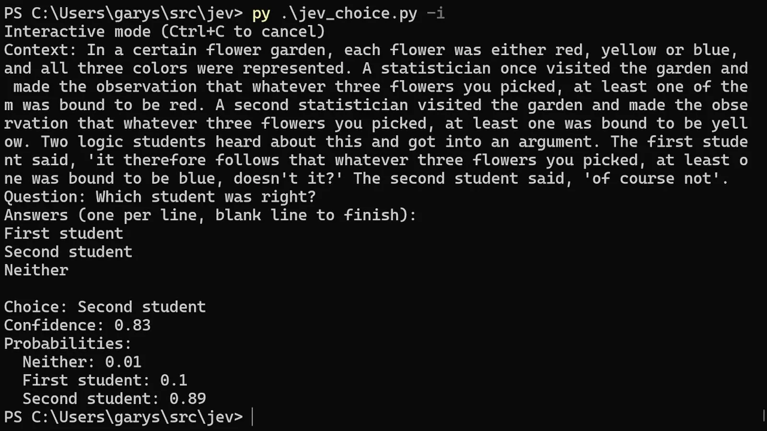Image resolution: width=767 pixels, height=431 pixels.
Task: Click the 'py' command in first line
Action: coord(261,13)
